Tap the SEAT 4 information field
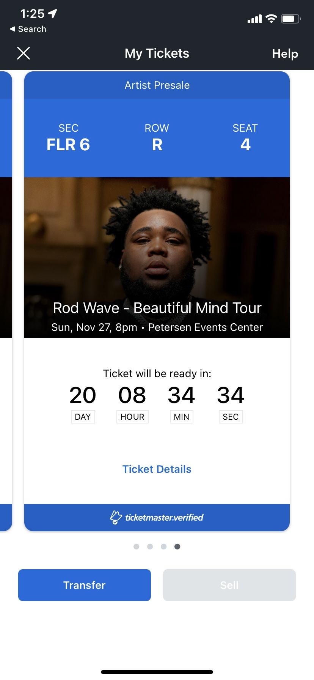 coord(245,137)
